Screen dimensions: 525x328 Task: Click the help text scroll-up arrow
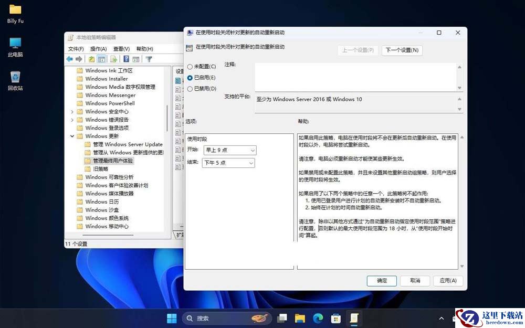(461, 137)
